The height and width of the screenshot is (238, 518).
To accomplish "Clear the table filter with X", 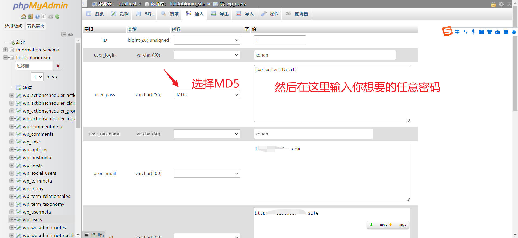I will 58,66.
